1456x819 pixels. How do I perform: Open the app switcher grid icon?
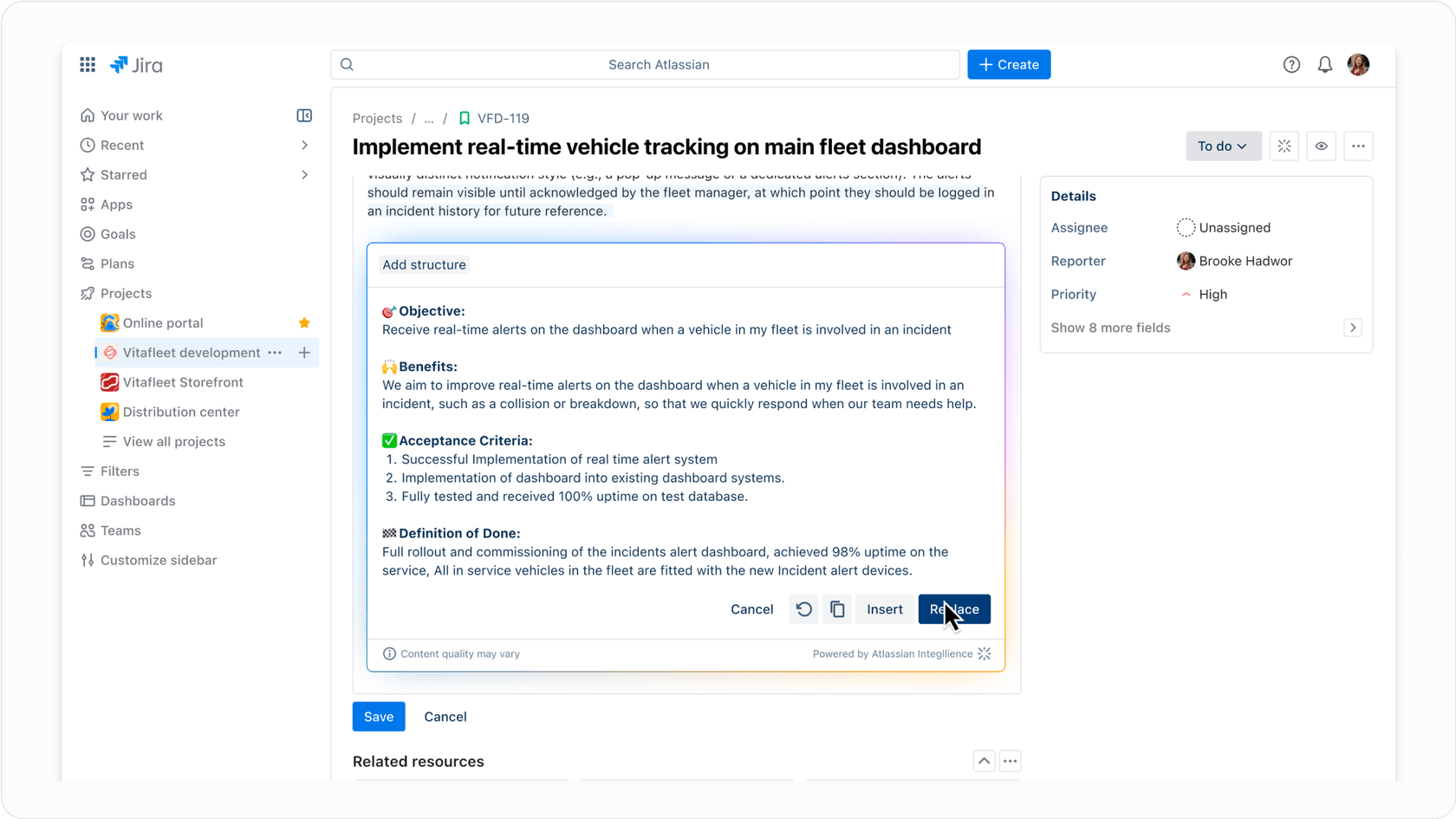coord(88,65)
